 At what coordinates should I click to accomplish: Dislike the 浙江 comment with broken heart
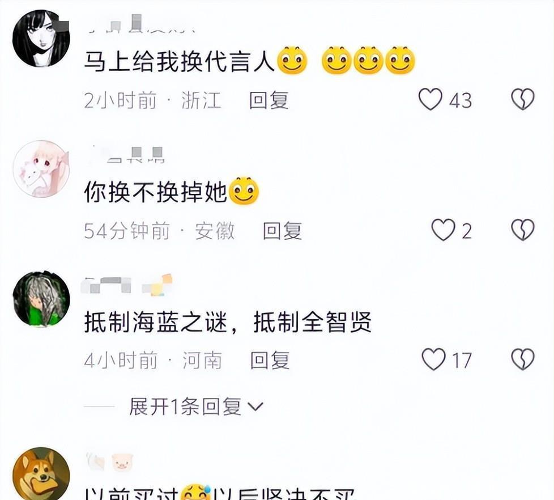pos(523,99)
